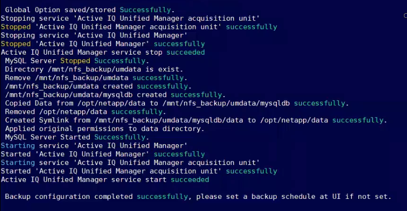407x211 pixels.
Task: Click green 'succeeded' on service start line
Action: tap(190, 180)
